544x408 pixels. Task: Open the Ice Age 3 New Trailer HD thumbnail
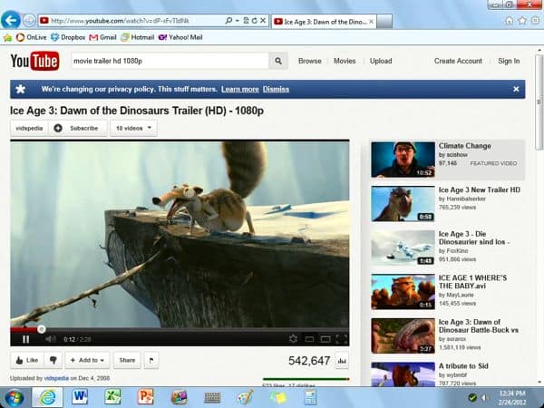point(403,204)
